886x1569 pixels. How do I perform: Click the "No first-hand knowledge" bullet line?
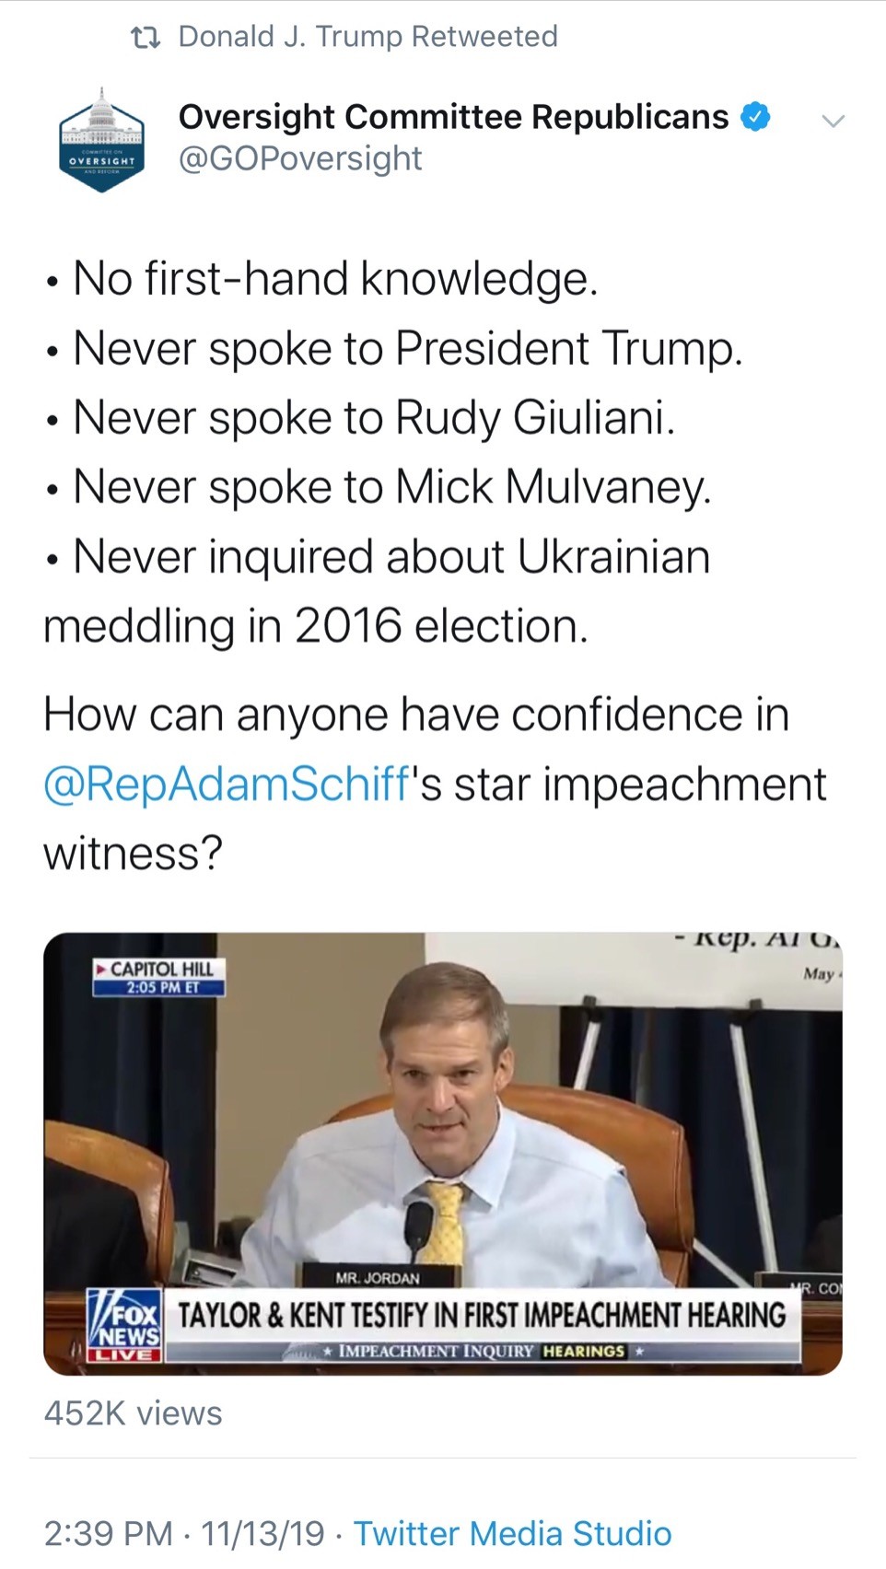[334, 278]
